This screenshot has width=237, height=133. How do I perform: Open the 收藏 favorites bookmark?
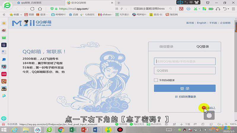(x=14, y=14)
